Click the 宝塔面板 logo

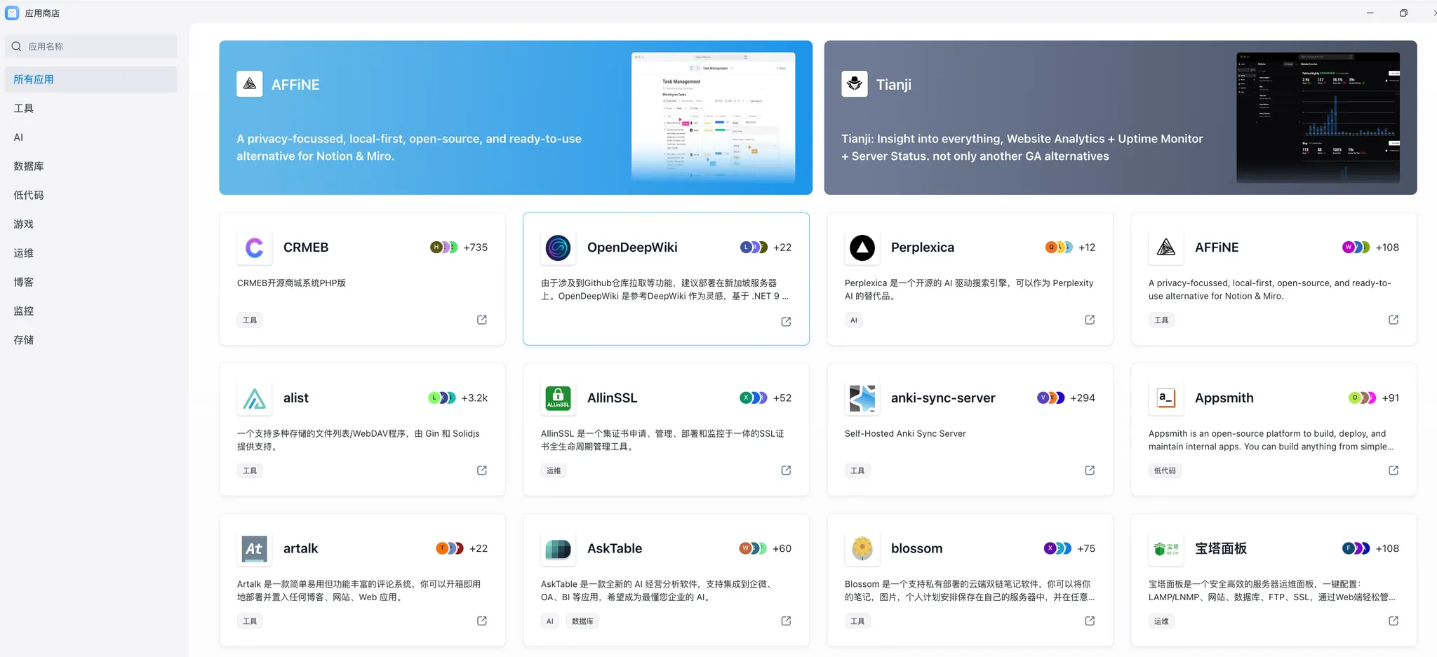pos(1166,548)
